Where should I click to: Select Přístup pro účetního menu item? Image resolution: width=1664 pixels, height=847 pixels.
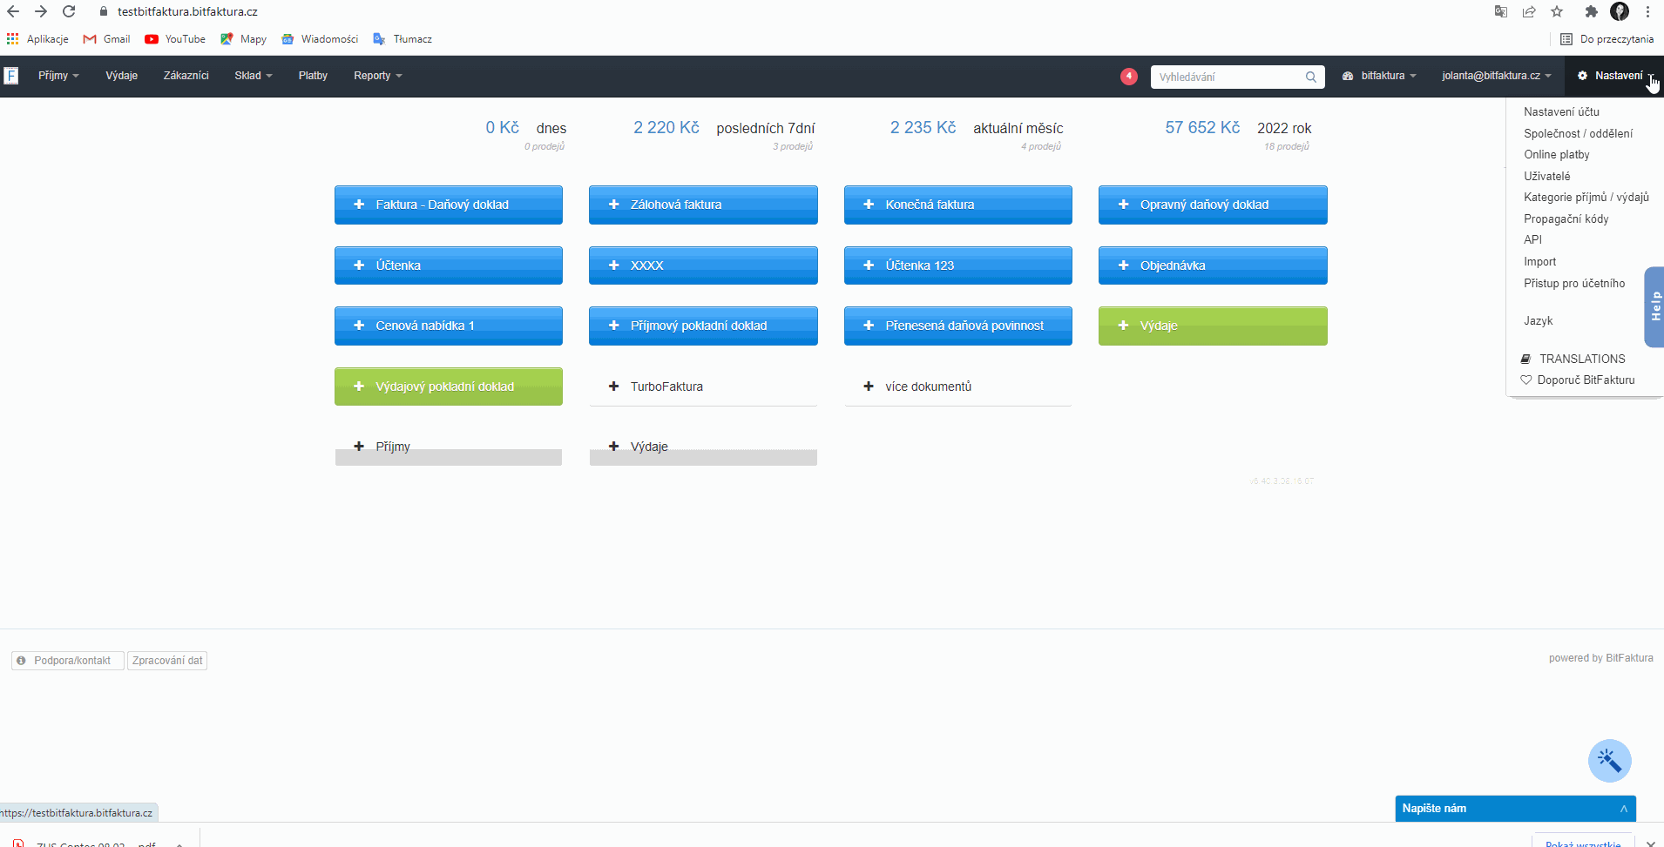point(1574,284)
